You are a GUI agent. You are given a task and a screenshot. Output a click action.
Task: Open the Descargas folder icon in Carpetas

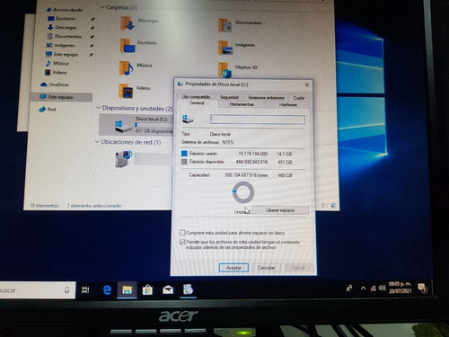128,23
